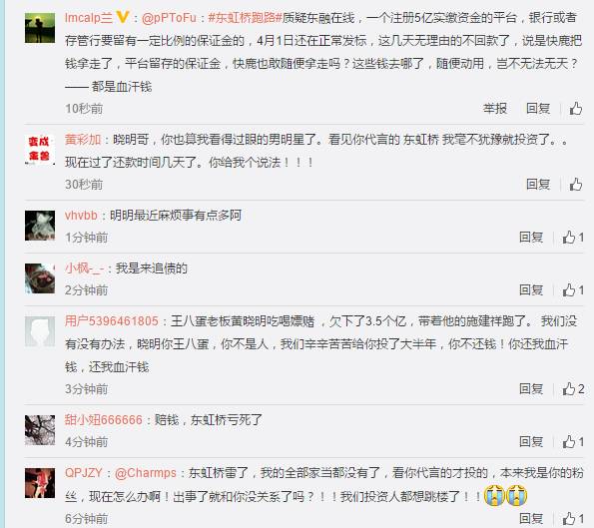Viewport: 594px width, 528px height.
Task: Like the lmcalp兰 comment with thumbs-up
Action: pyautogui.click(x=576, y=109)
